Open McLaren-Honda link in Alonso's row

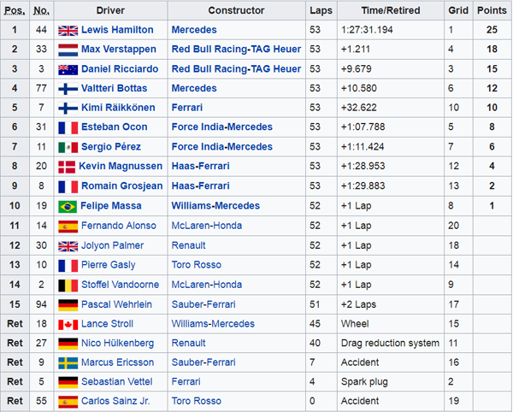[x=207, y=226]
